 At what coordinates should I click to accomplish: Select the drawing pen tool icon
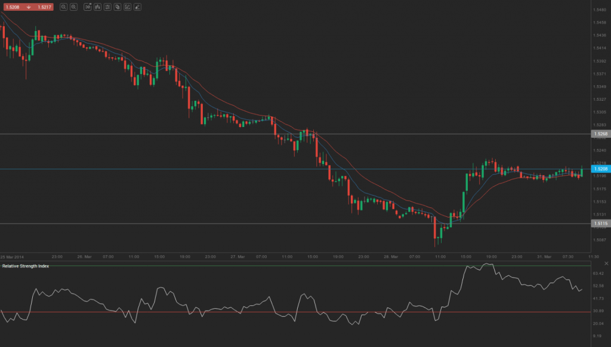(137, 7)
